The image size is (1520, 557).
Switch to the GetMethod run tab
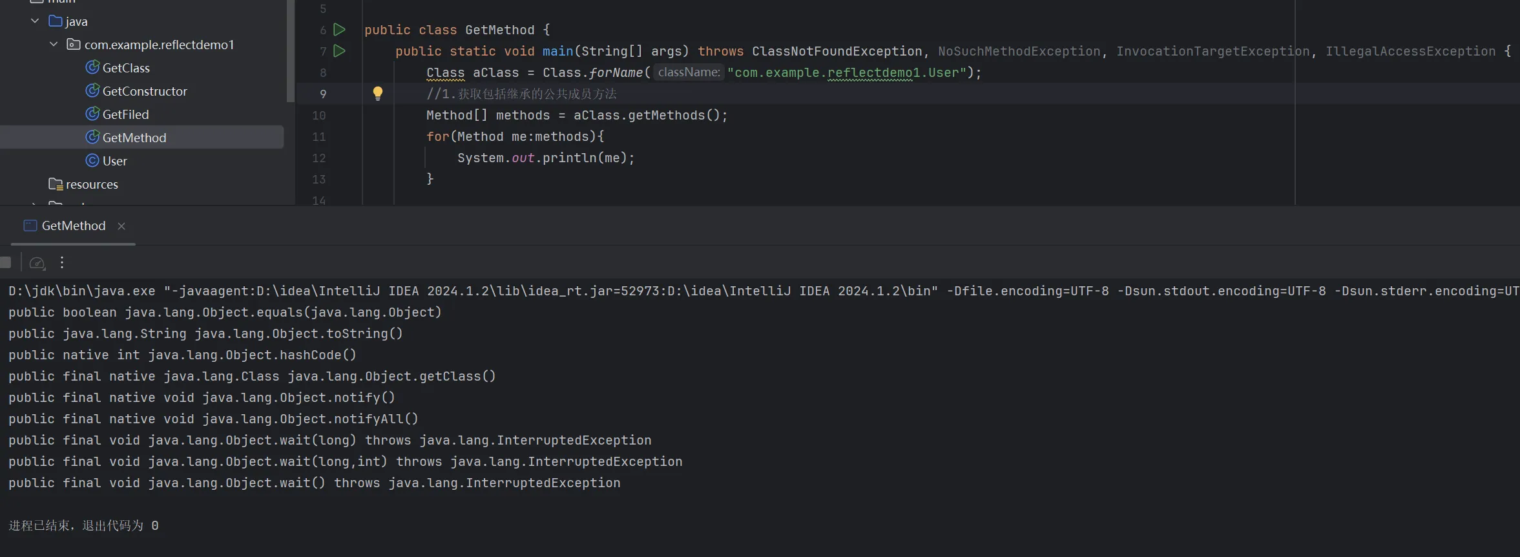[73, 226]
